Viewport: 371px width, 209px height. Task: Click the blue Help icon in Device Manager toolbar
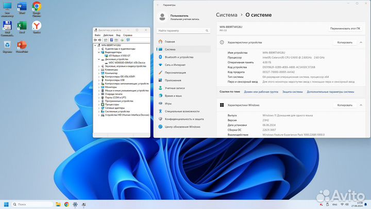point(111,40)
